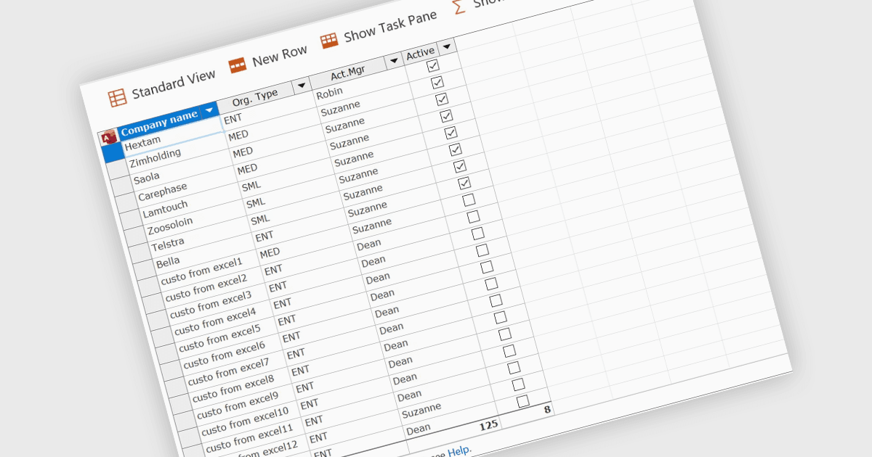Screen dimensions: 872x457
Task: Click MED in the custo from excel1 row
Action: tap(270, 252)
